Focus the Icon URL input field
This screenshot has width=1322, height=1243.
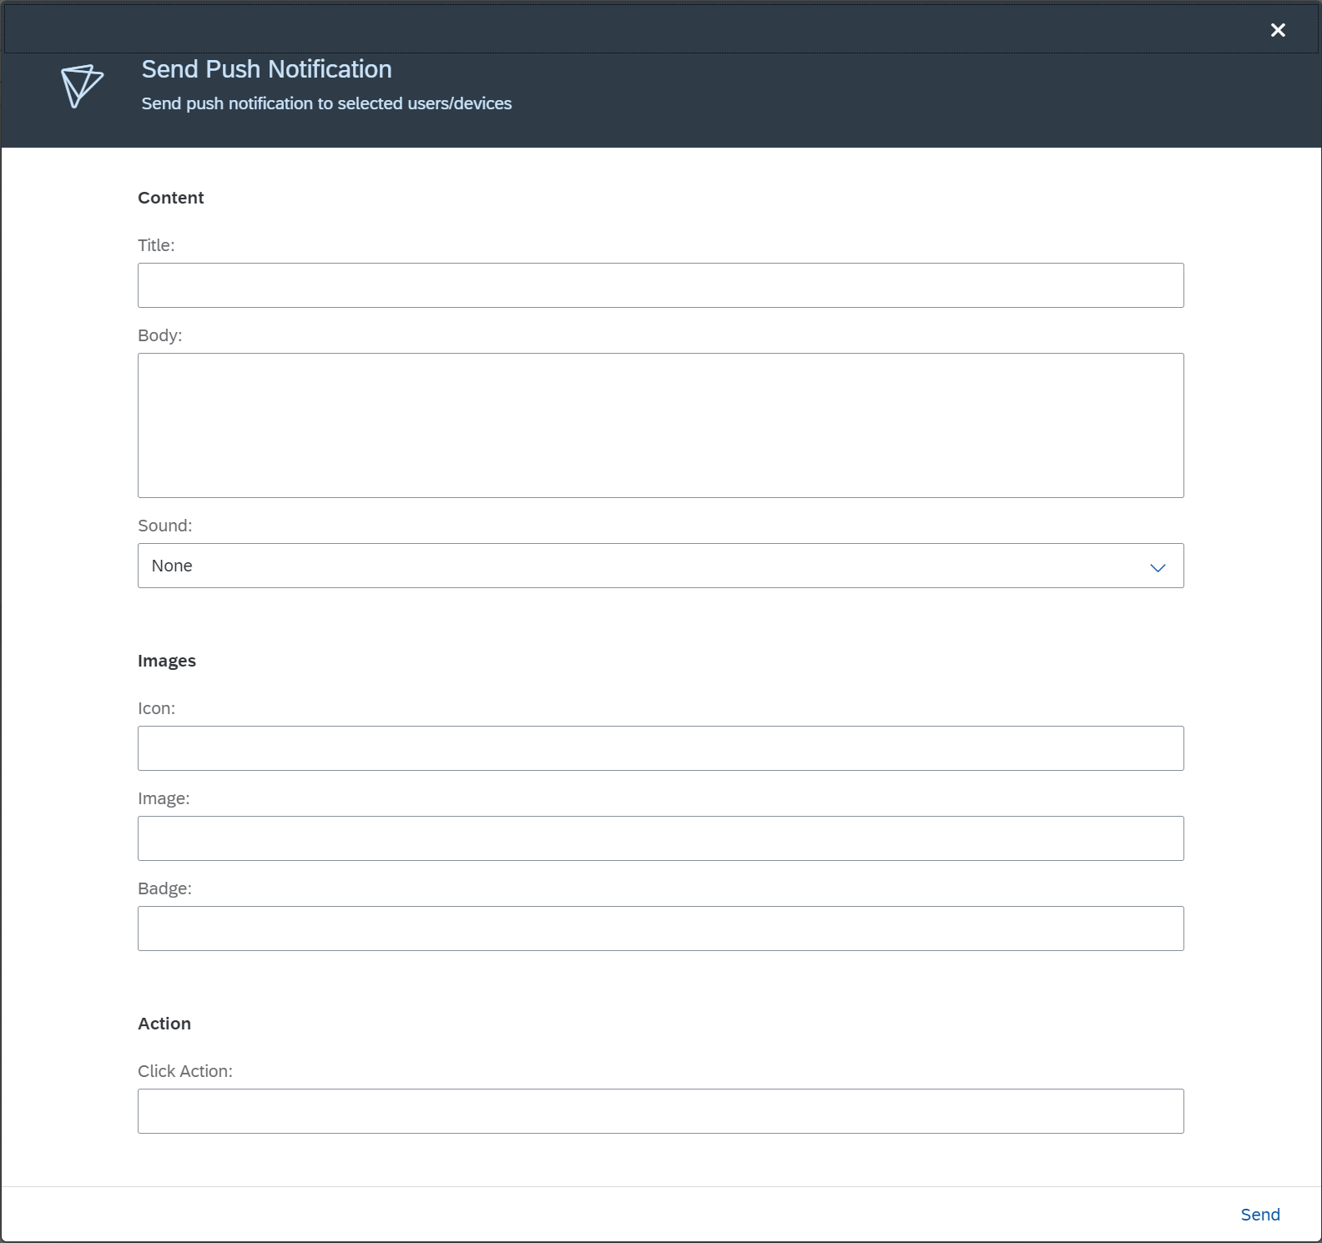point(660,748)
